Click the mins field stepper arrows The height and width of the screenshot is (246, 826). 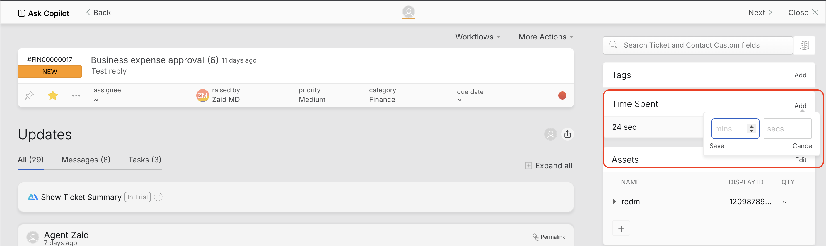(x=751, y=129)
